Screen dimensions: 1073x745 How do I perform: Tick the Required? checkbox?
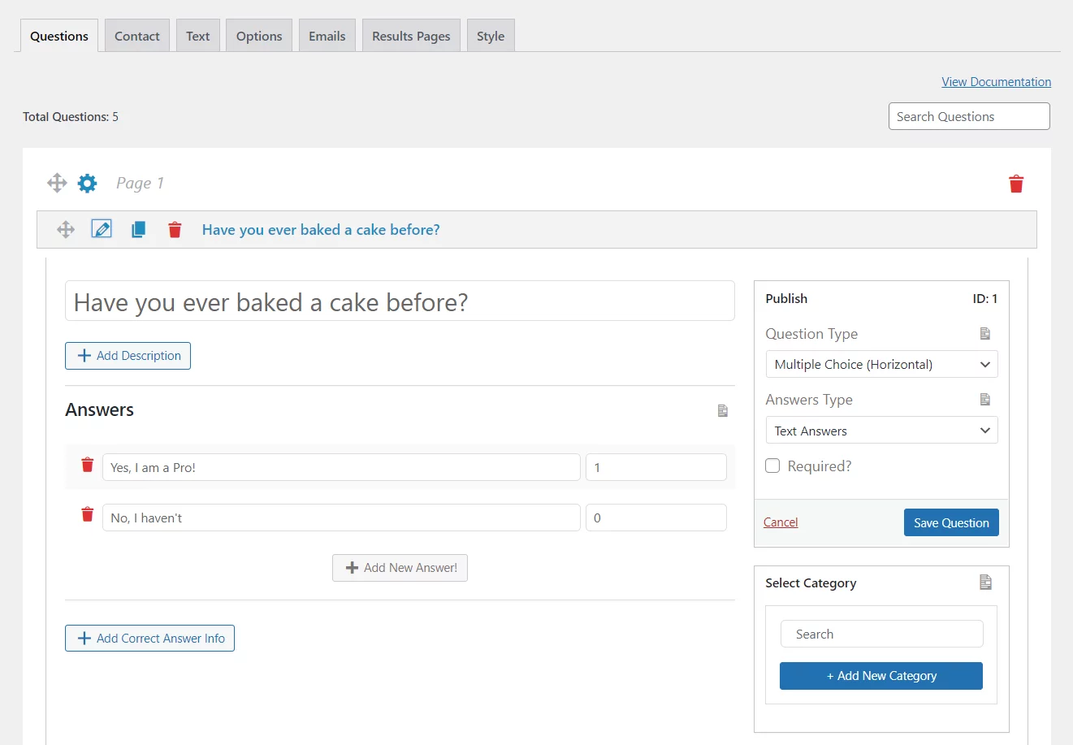772,466
